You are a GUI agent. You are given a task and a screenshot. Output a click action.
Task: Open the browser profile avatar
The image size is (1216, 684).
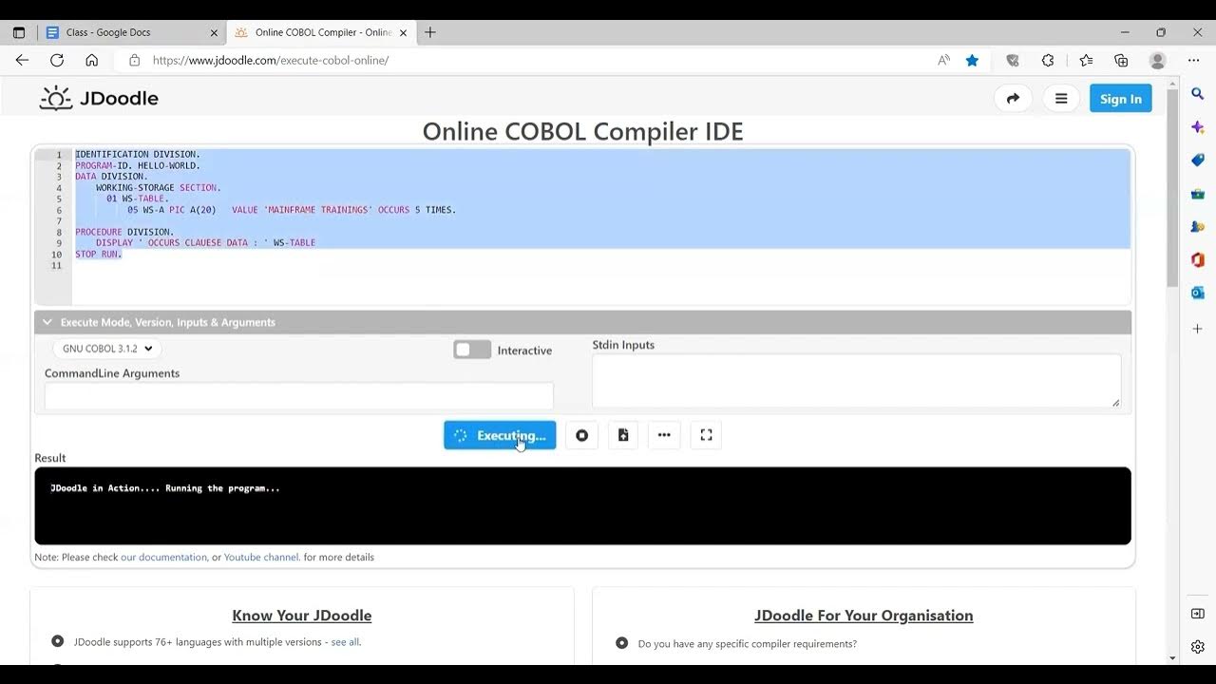coord(1157,60)
